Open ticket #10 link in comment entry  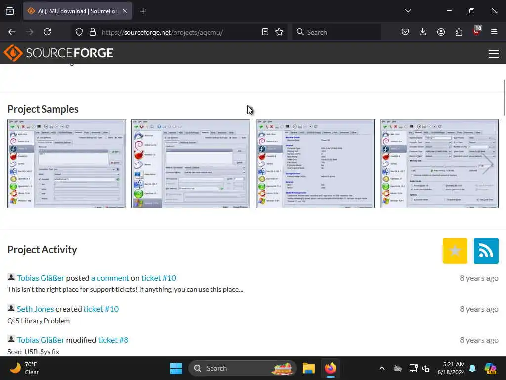[159, 278]
